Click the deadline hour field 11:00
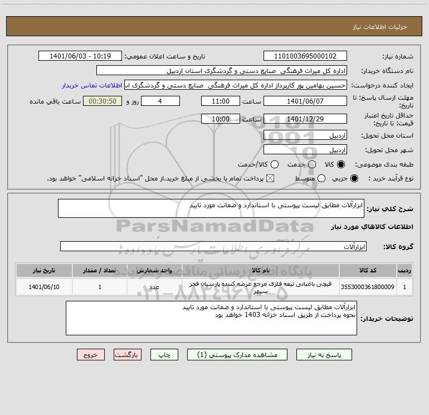 [x=221, y=101]
